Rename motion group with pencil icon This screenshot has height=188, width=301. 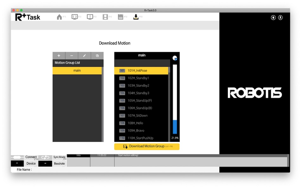point(85,56)
